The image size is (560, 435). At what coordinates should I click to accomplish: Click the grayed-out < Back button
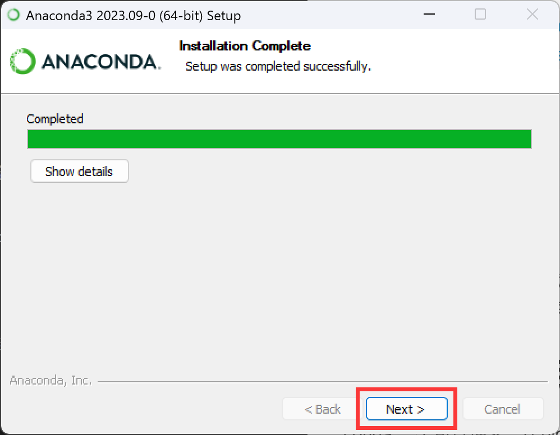pyautogui.click(x=323, y=409)
